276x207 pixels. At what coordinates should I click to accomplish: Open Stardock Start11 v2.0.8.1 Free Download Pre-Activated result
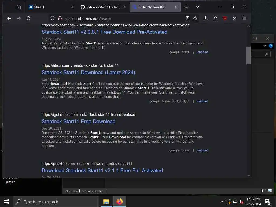[x=104, y=32]
